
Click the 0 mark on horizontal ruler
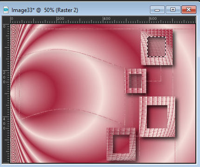[x=12, y=19]
